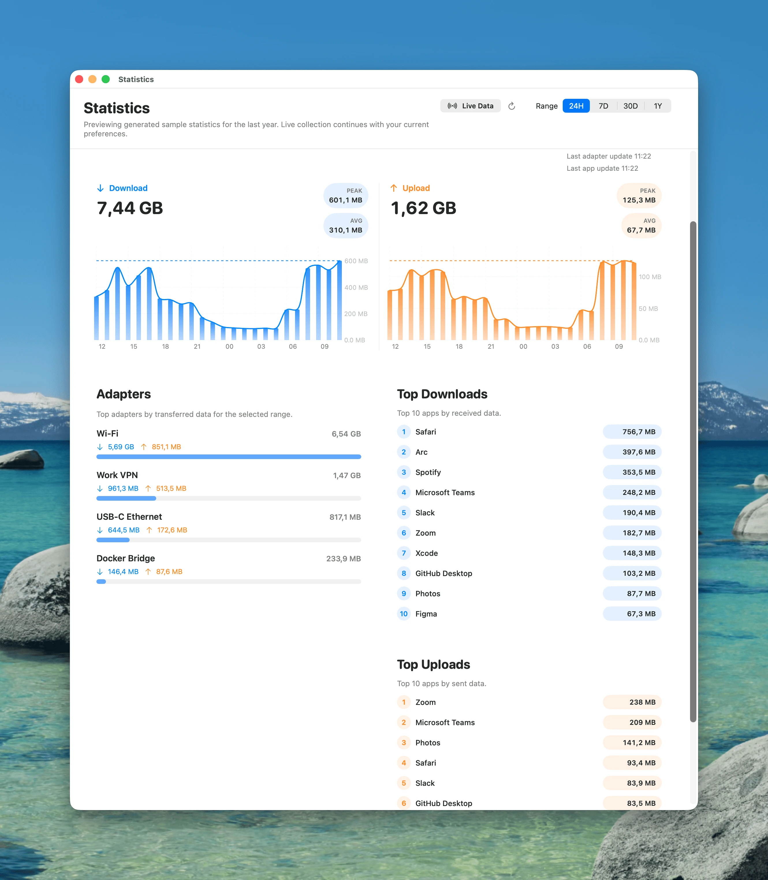This screenshot has width=768, height=880.
Task: Select the 24H range tab
Action: [x=576, y=106]
